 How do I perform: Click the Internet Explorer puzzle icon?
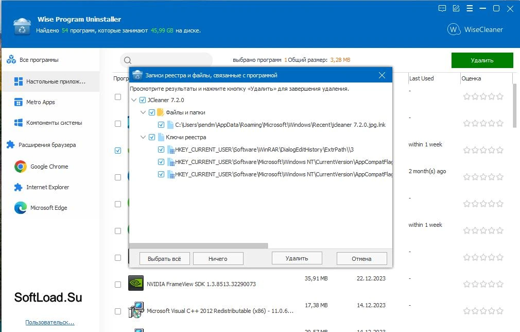(x=18, y=187)
